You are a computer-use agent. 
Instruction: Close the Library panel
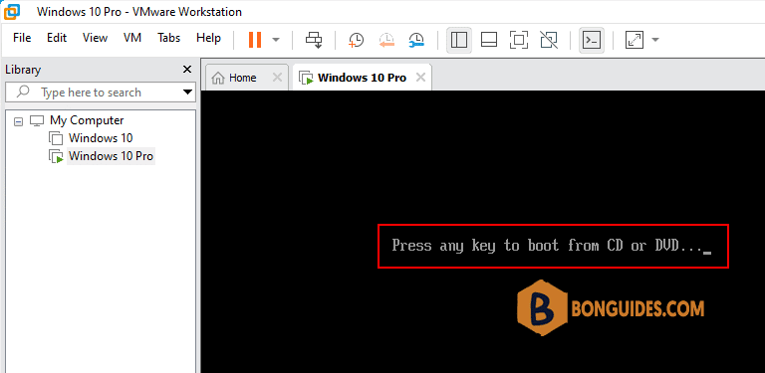click(187, 70)
